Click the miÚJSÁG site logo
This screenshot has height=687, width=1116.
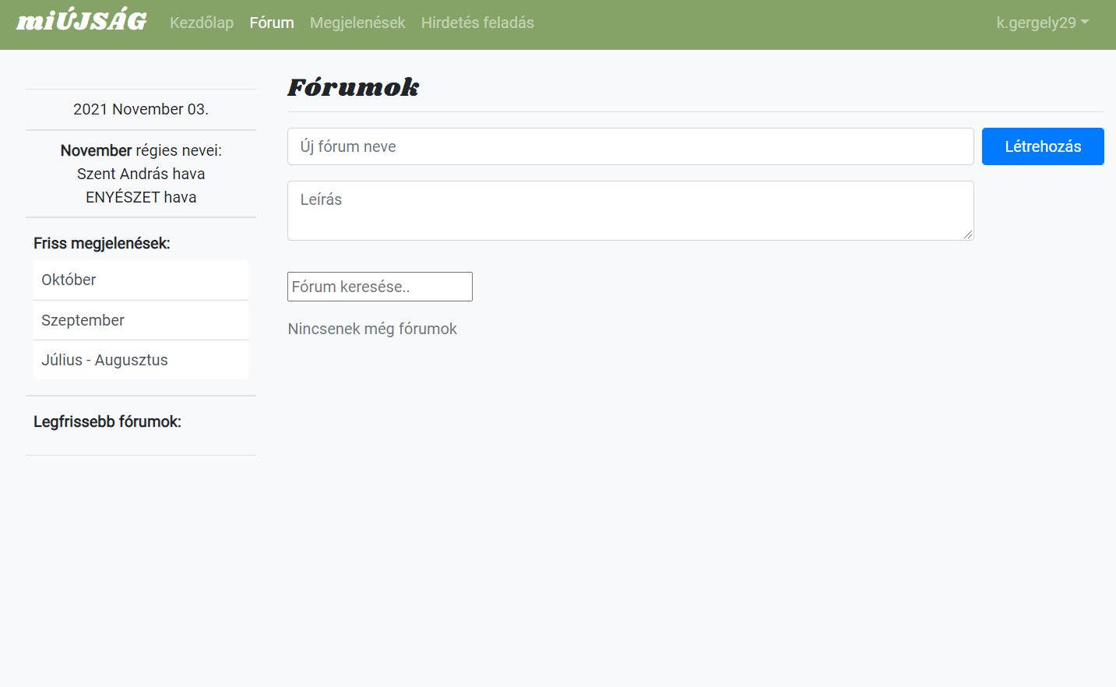point(82,22)
